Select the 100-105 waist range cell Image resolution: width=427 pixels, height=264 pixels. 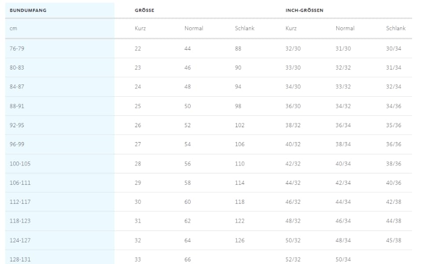(20, 164)
